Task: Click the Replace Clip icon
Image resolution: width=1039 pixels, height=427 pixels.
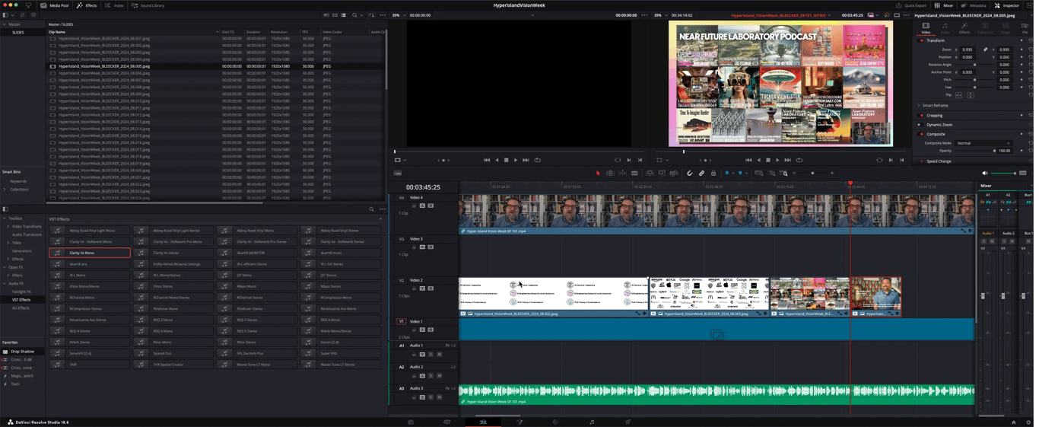Action: pos(674,174)
